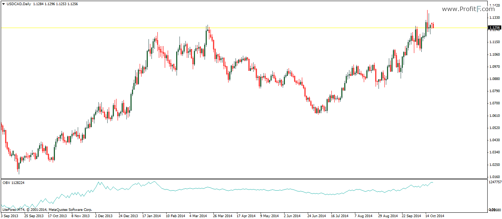Click the 1.0880 price level label
502x219 pixels.
click(494, 79)
